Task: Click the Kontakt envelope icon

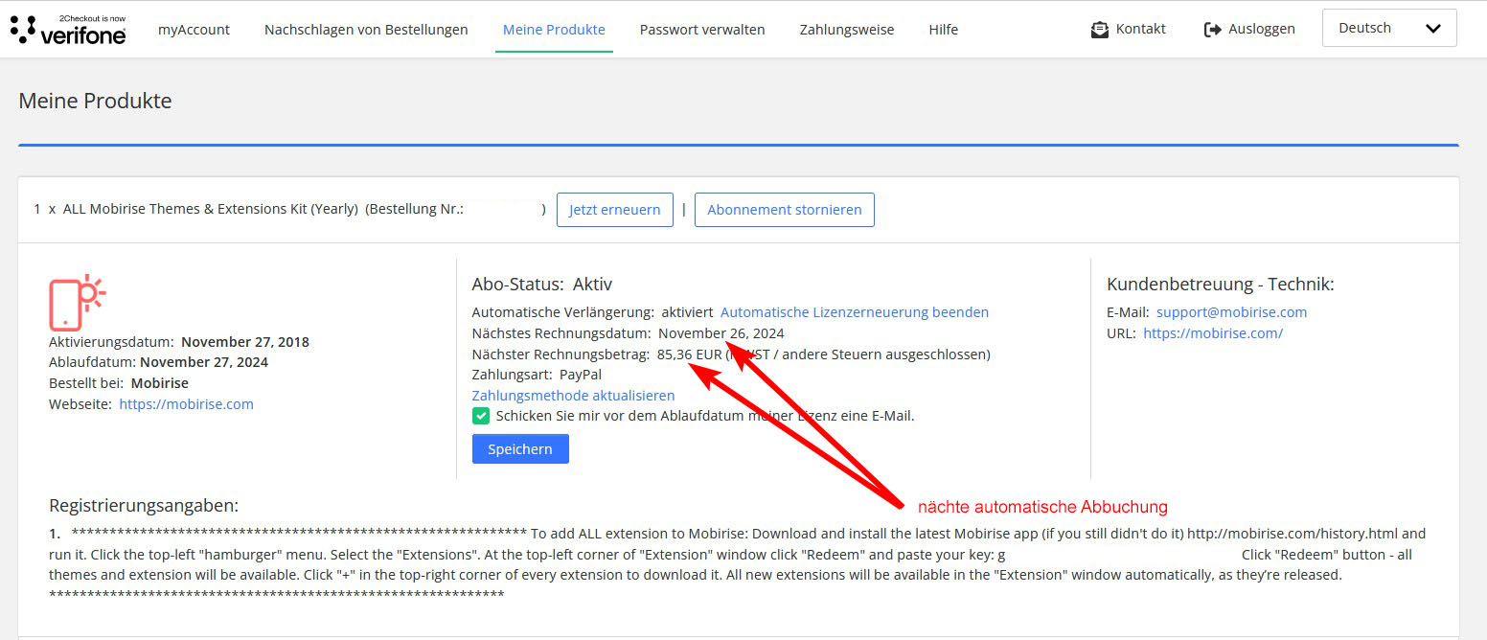Action: (1099, 30)
